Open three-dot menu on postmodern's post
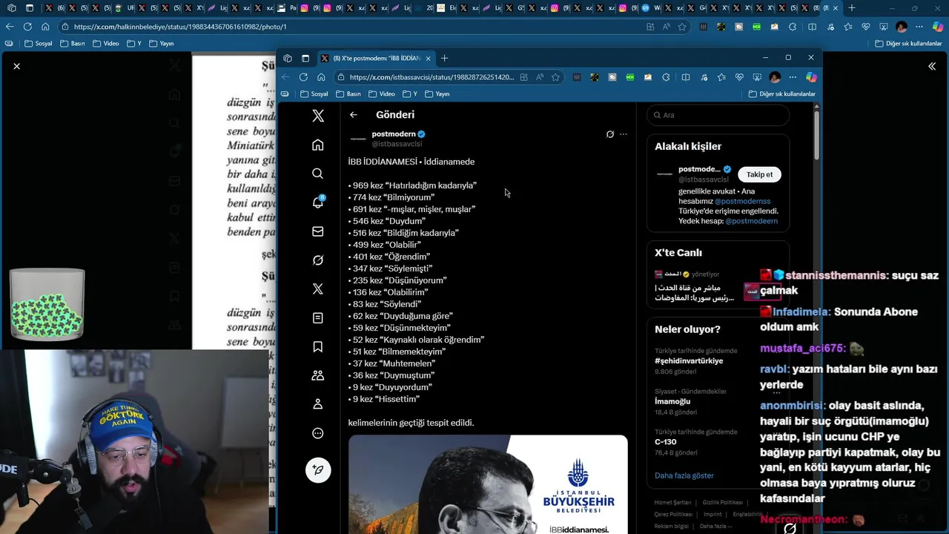949x534 pixels. pos(624,134)
